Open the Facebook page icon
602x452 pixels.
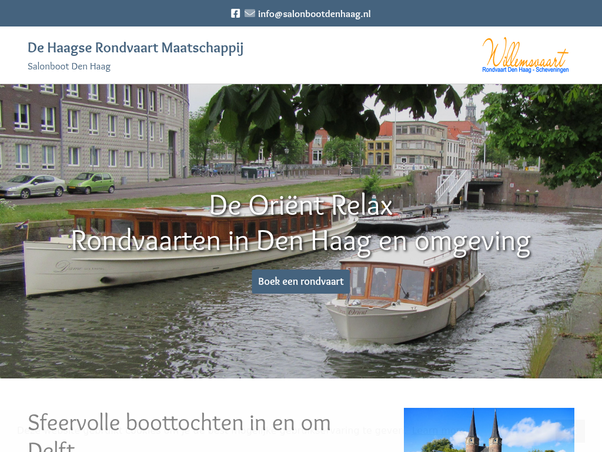[x=235, y=14]
